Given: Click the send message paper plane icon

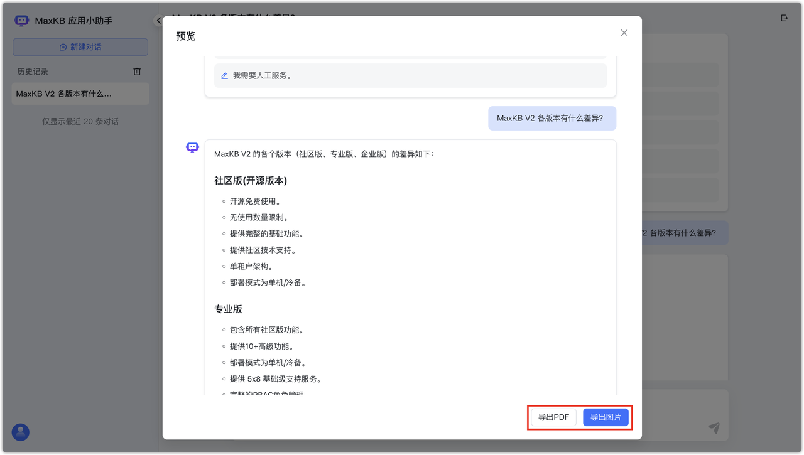Looking at the screenshot, I should click(714, 427).
